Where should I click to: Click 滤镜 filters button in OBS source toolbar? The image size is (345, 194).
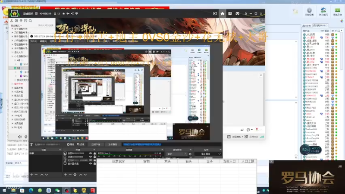[81, 144]
